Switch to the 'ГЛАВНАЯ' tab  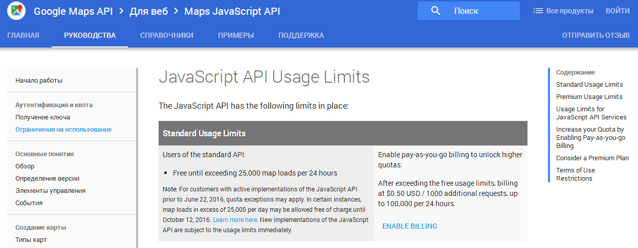tap(24, 35)
